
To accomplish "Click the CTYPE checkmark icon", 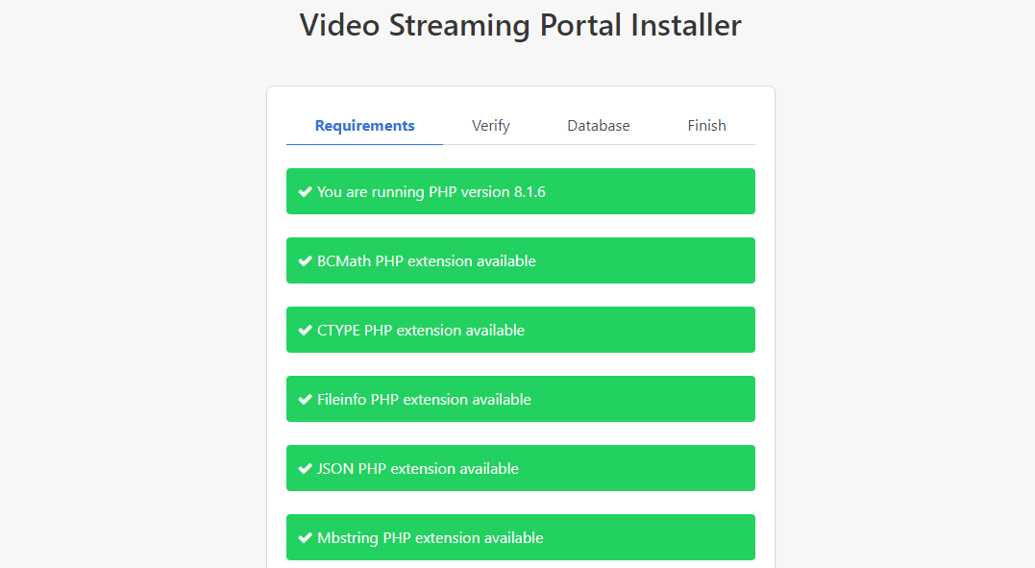I will [306, 331].
